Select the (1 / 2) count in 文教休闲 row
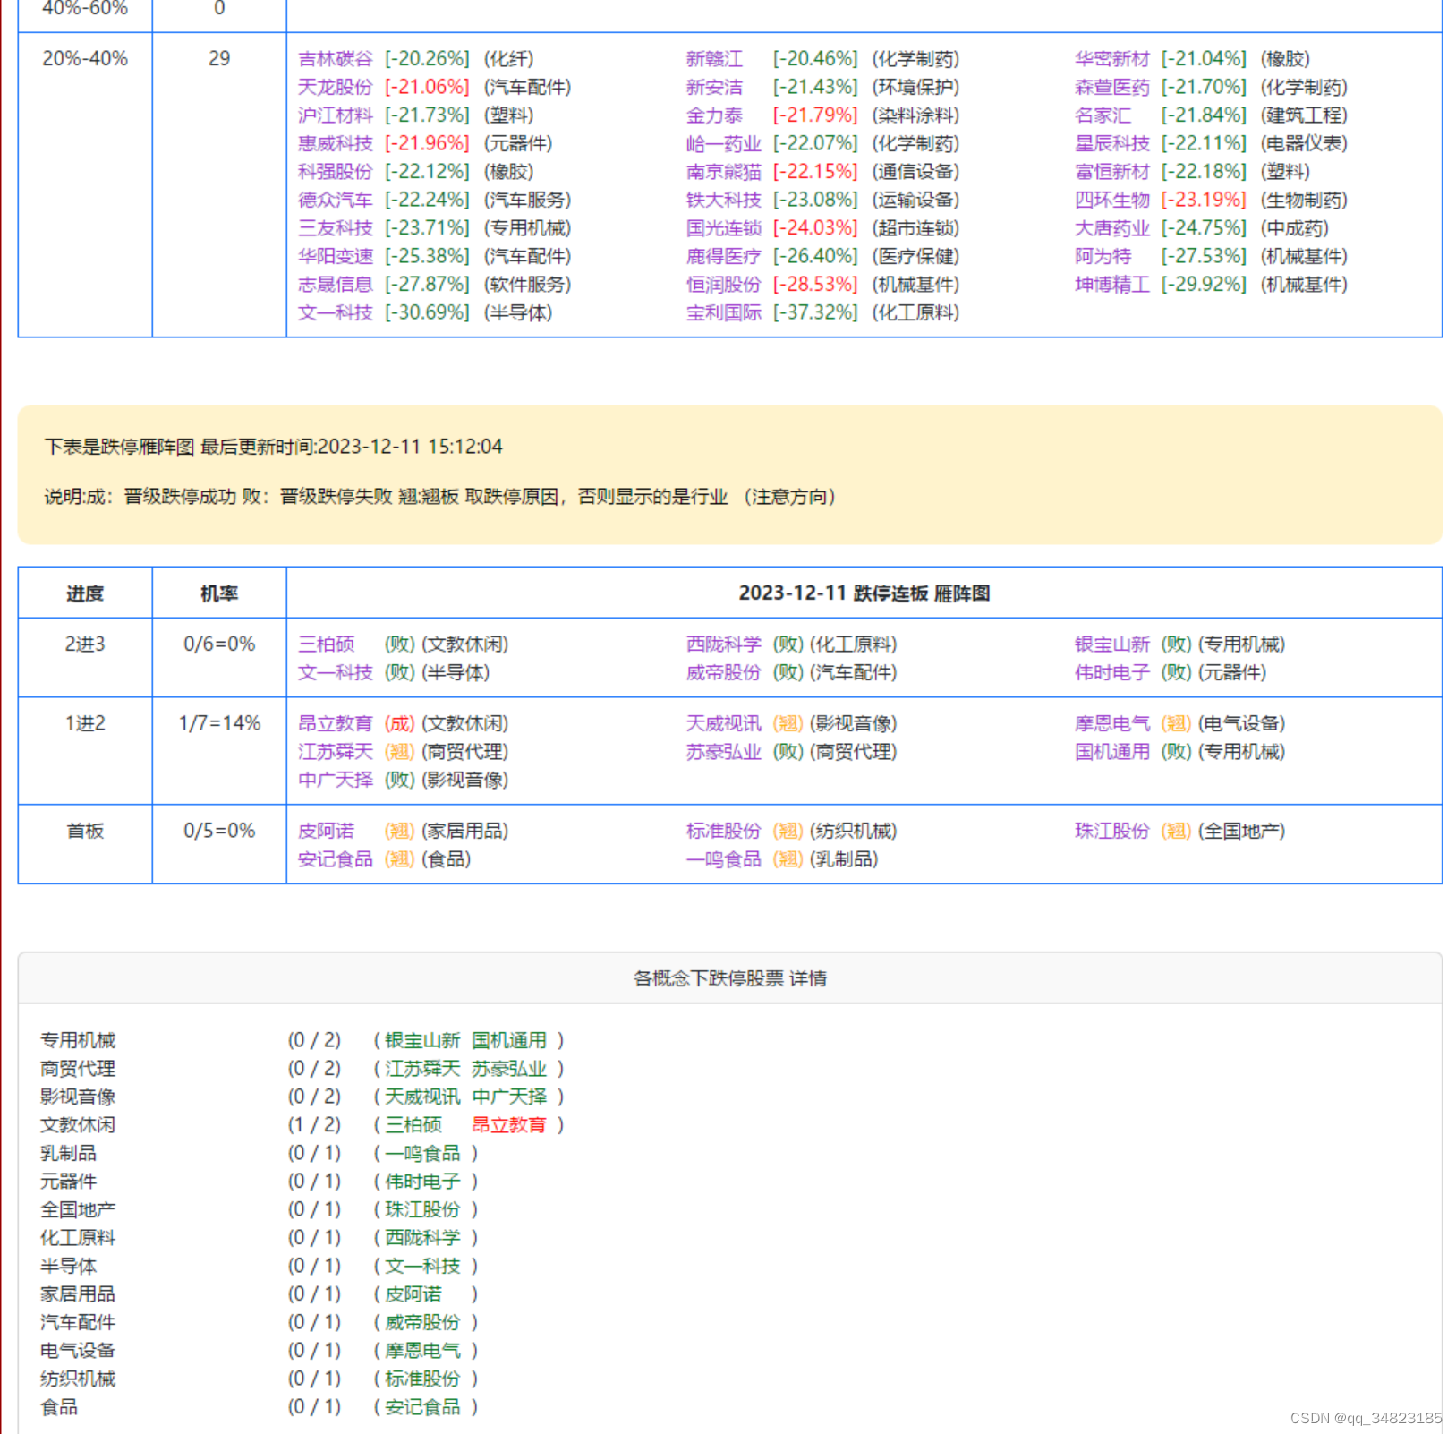Screen dimensions: 1456x1434 tap(314, 1125)
